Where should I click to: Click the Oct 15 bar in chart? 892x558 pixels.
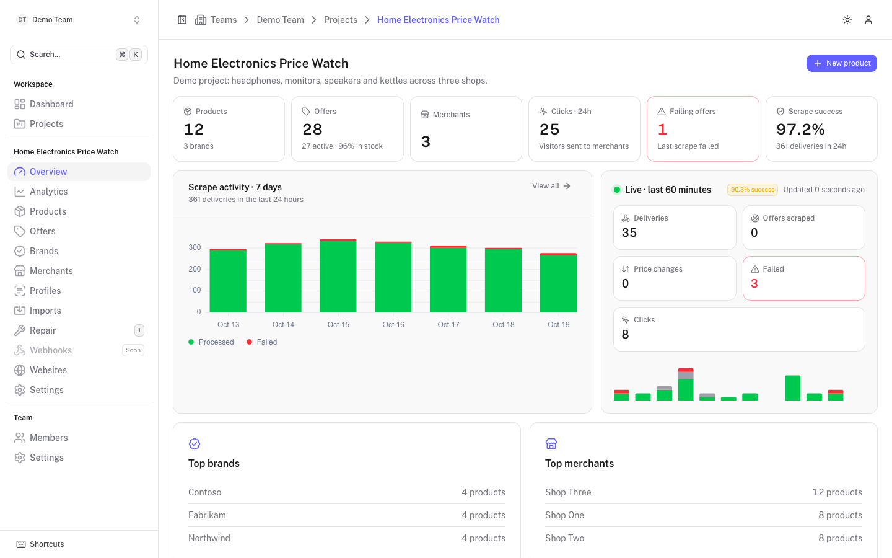click(x=338, y=276)
